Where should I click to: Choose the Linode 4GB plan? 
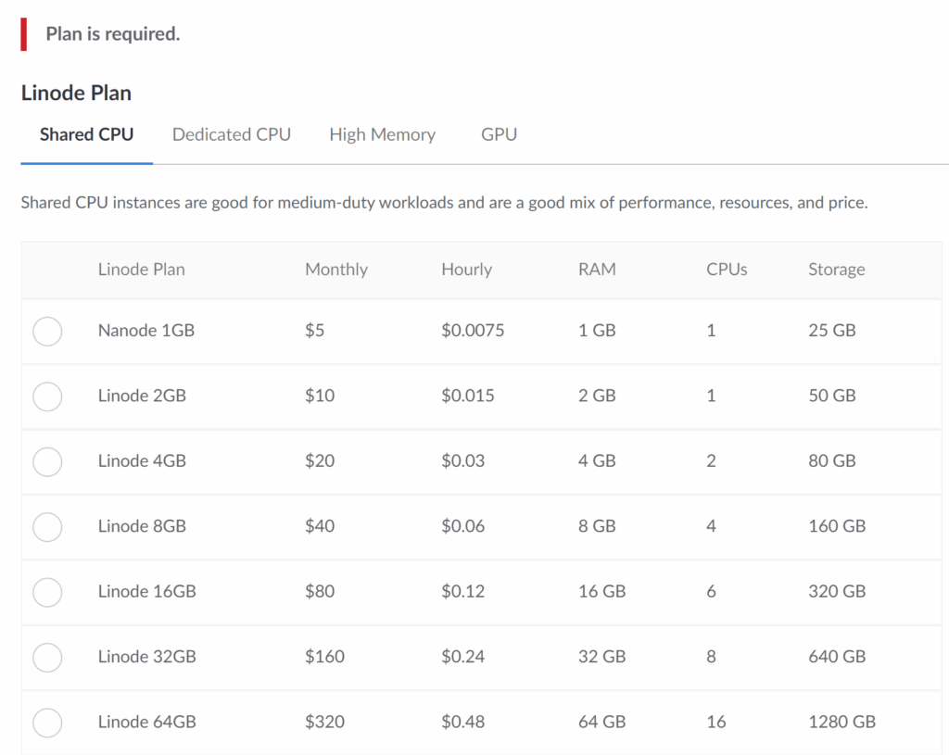point(47,461)
